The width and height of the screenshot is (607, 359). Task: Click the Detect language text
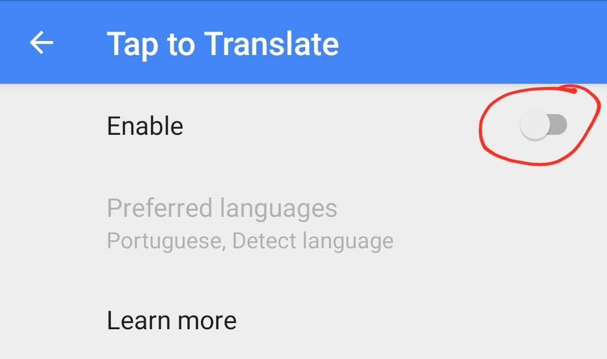(x=313, y=241)
